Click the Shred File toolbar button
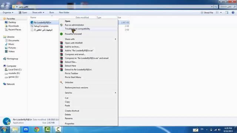Image resolution: width=237 pixels, height=133 pixels. (x=207, y=13)
